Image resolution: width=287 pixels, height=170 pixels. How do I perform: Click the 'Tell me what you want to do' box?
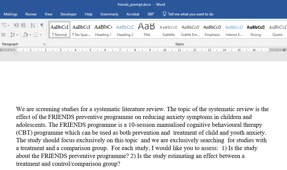(191, 14)
